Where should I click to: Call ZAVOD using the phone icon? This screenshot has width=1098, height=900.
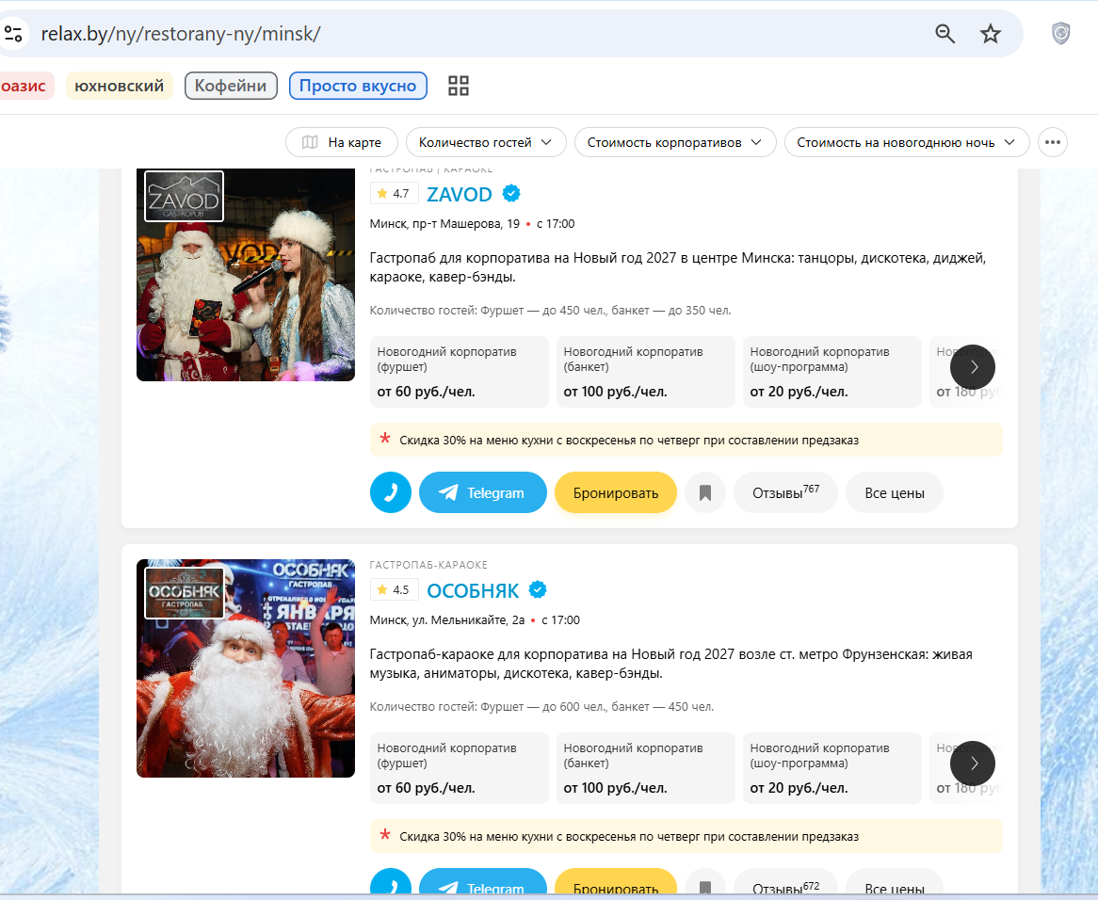(391, 492)
